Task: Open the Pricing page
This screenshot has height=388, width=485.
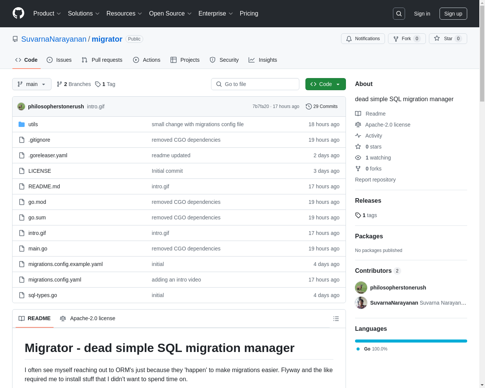Action: click(249, 14)
